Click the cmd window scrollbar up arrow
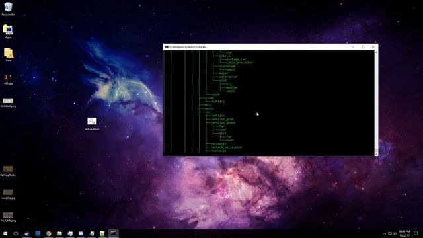 coord(376,52)
